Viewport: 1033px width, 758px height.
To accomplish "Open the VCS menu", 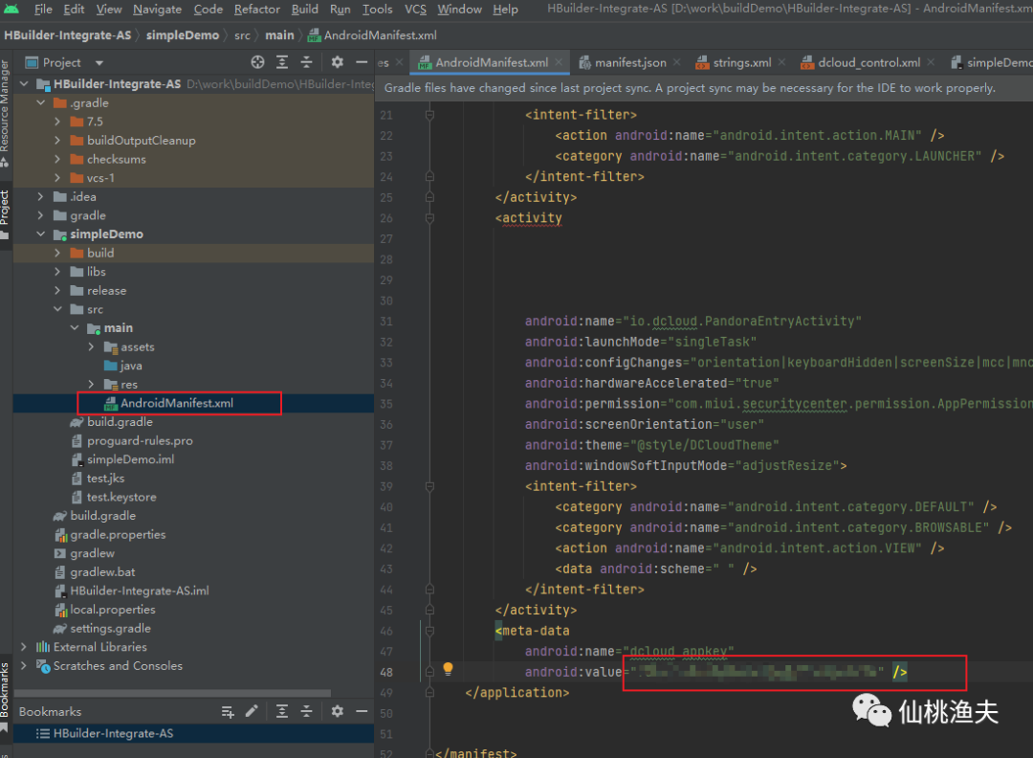I will click(415, 10).
